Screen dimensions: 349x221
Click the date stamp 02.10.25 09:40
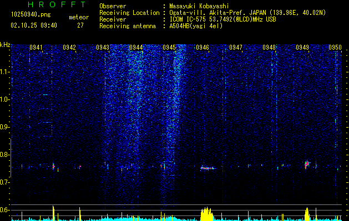(34, 25)
